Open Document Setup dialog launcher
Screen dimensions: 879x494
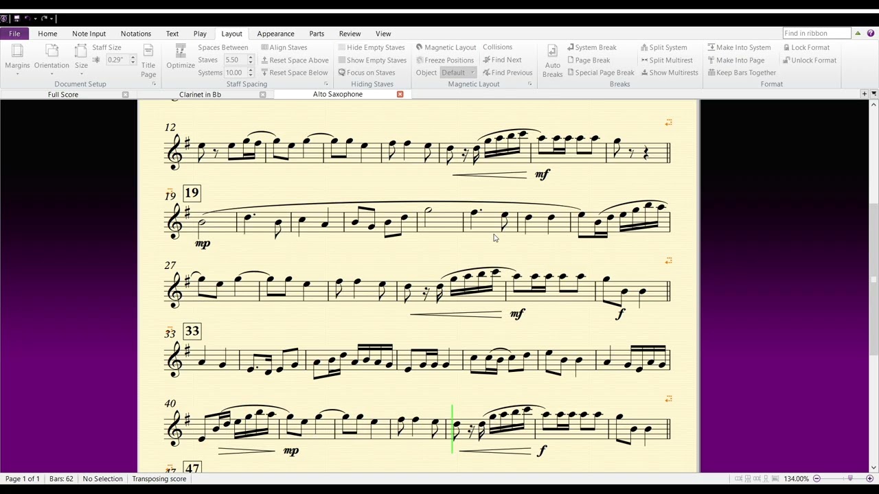(154, 84)
